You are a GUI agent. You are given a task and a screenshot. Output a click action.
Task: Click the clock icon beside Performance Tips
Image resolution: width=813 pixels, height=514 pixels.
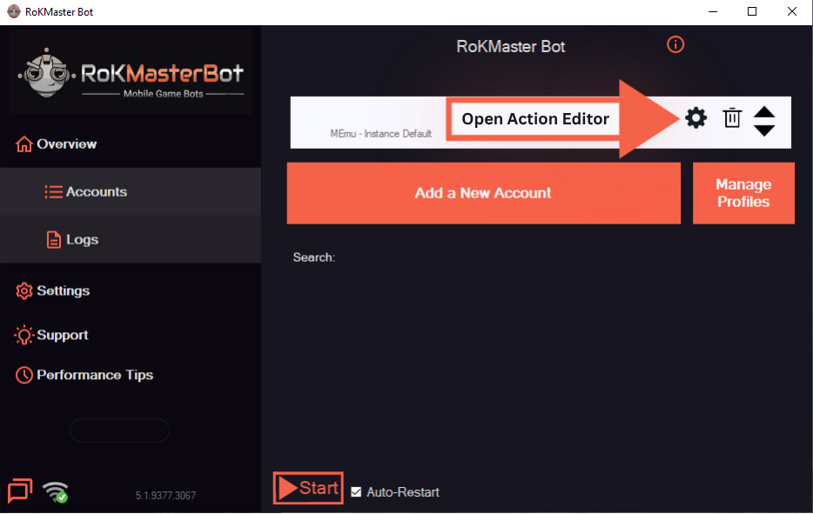tap(24, 375)
